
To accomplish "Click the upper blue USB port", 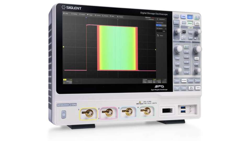I will coord(183,107).
